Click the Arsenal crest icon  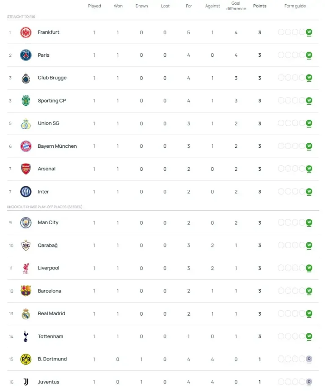click(26, 169)
